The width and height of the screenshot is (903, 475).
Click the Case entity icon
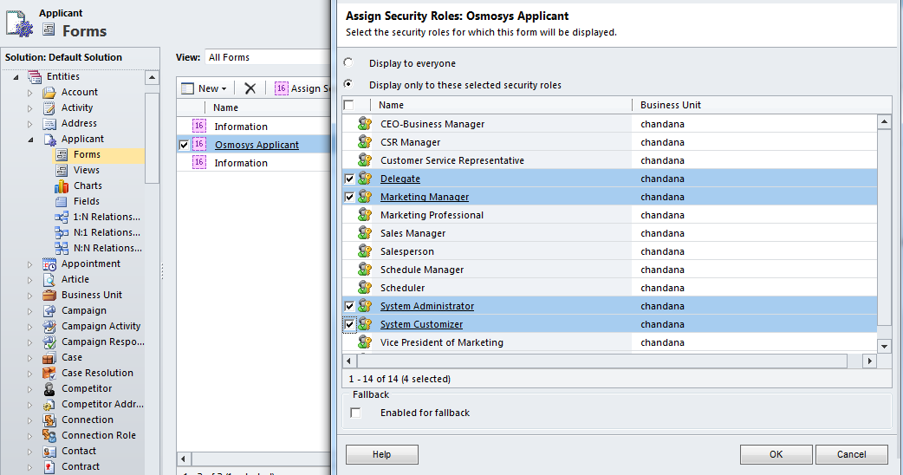point(49,357)
